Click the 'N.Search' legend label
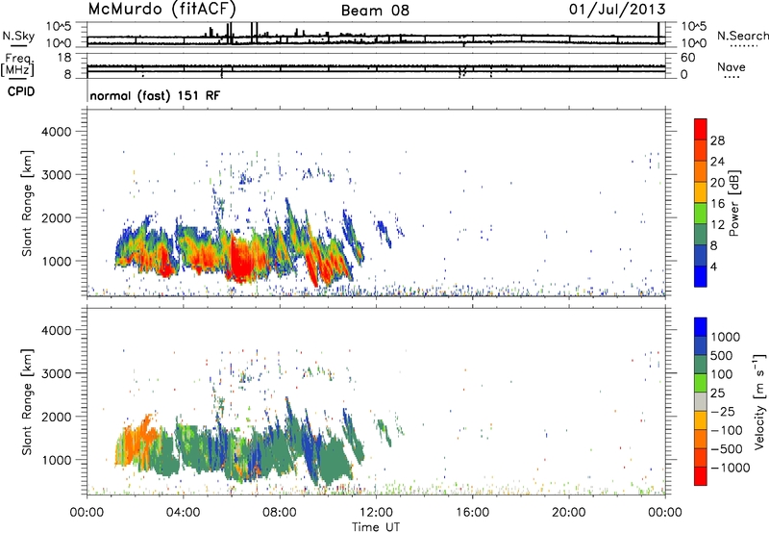 click(x=742, y=36)
